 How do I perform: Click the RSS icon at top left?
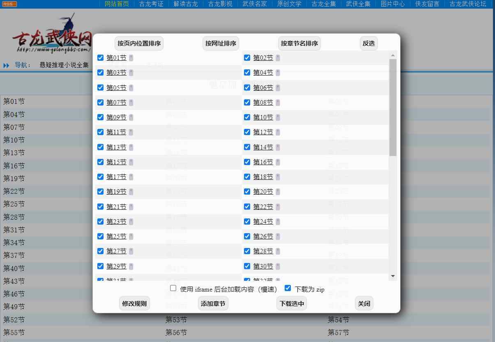coord(9,4)
